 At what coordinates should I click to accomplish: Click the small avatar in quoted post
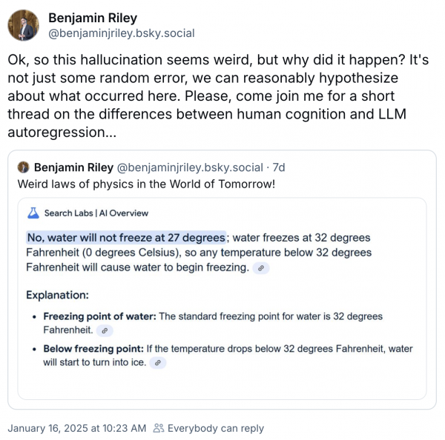23,167
